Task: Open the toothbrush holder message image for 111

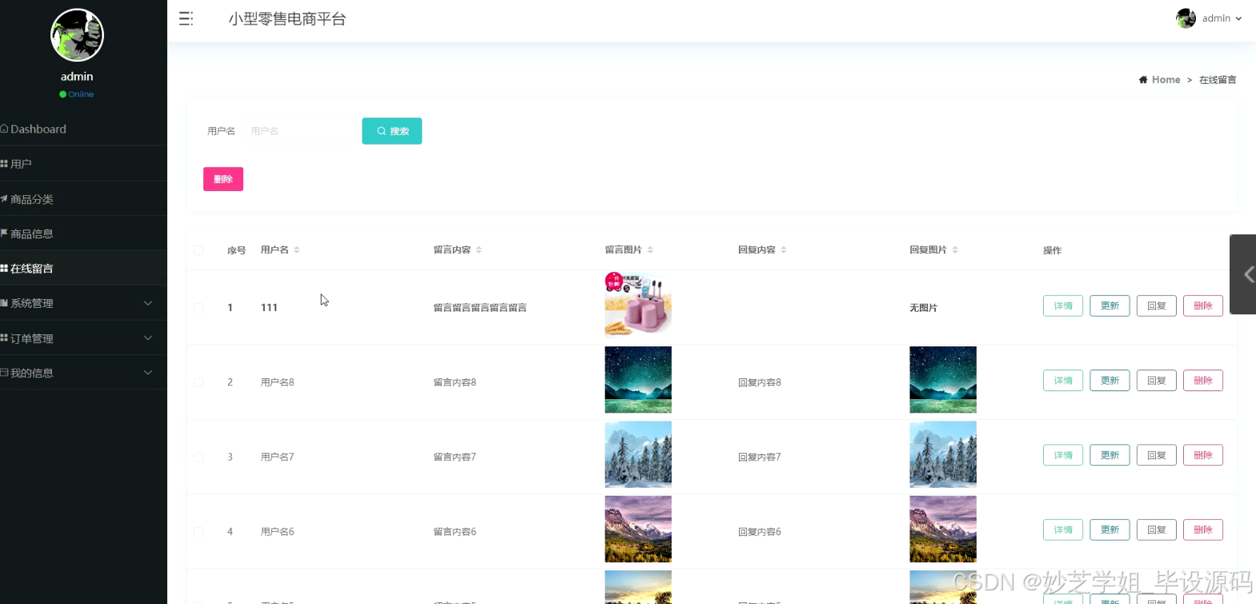Action: pos(638,305)
